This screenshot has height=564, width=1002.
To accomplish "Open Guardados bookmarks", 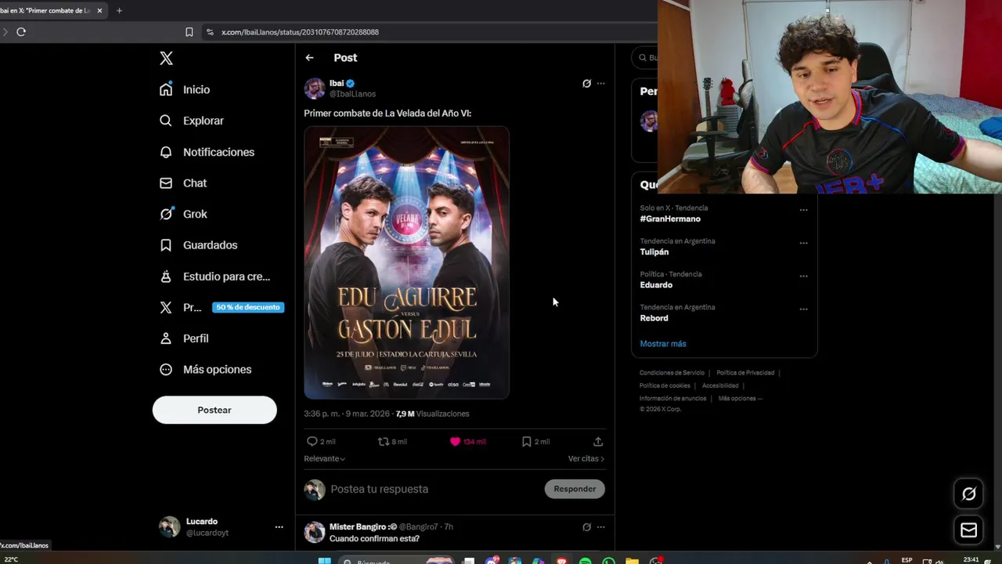I will [198, 245].
